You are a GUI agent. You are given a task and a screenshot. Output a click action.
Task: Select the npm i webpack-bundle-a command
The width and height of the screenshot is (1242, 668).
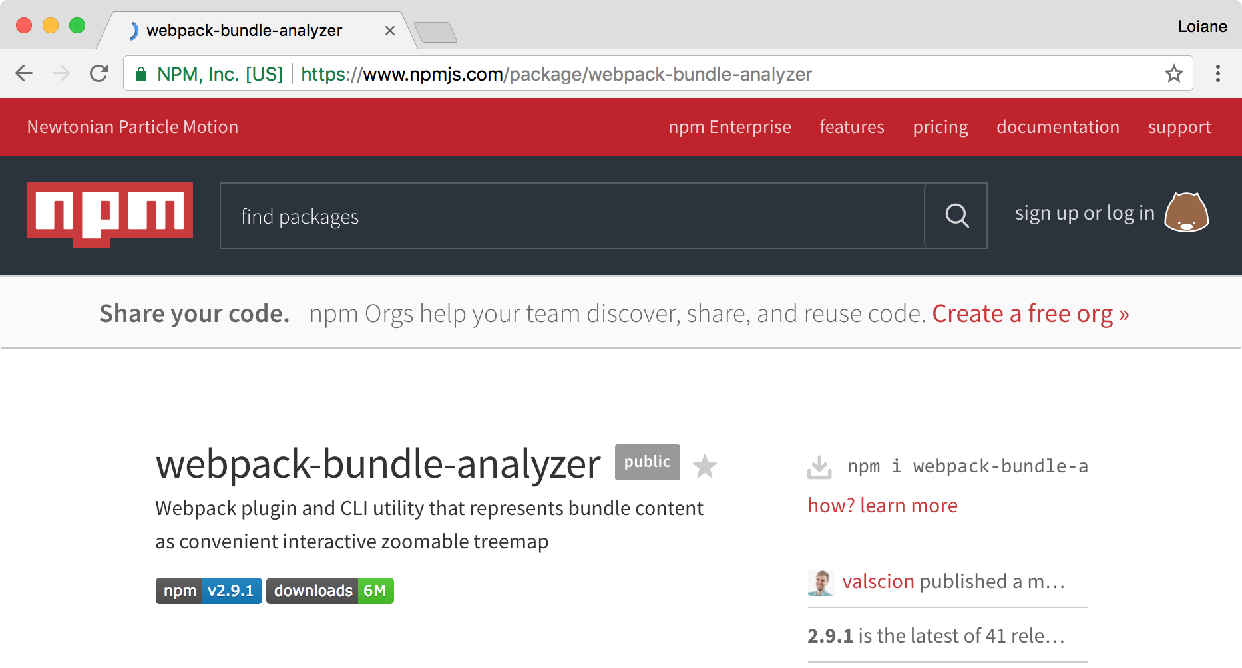point(967,466)
